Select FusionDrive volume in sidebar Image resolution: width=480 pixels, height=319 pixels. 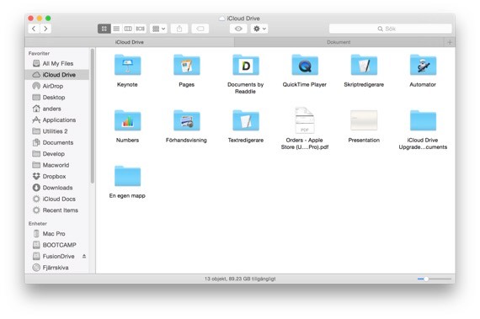coord(57,257)
